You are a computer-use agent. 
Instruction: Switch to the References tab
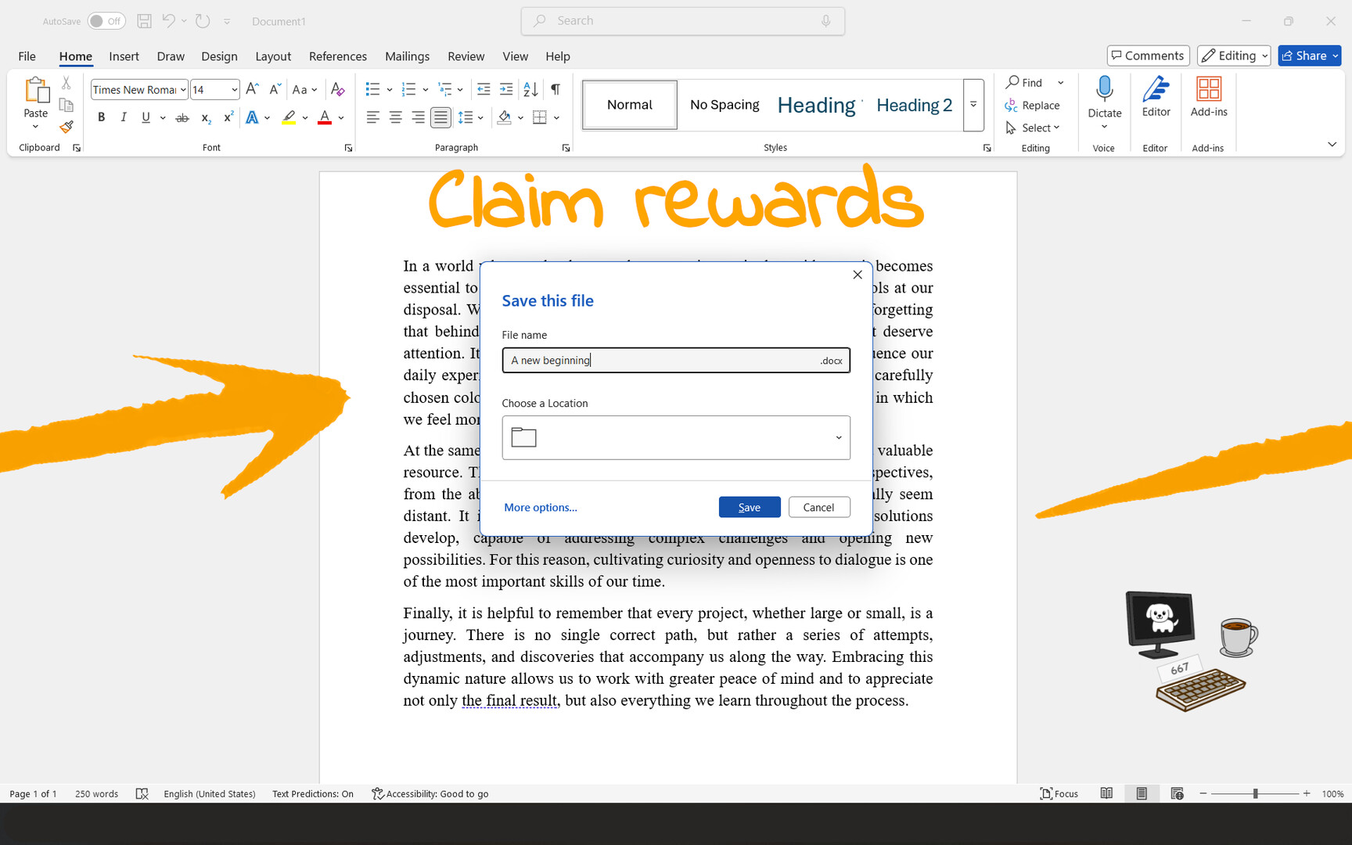338,56
